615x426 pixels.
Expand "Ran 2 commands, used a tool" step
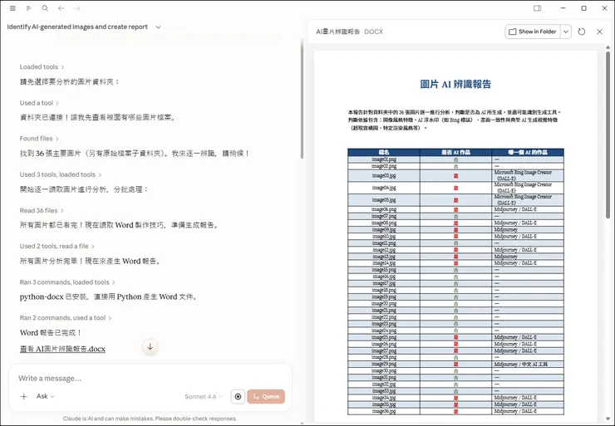pos(66,318)
